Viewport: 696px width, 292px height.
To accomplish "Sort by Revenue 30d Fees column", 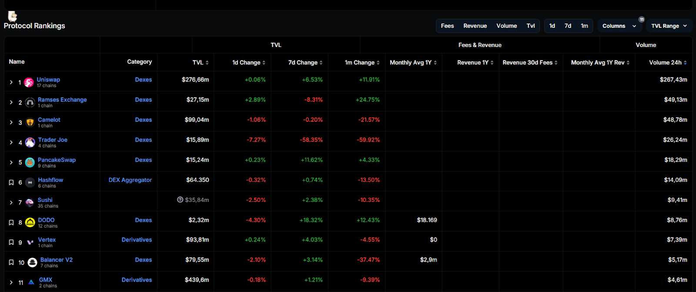I will (556, 63).
